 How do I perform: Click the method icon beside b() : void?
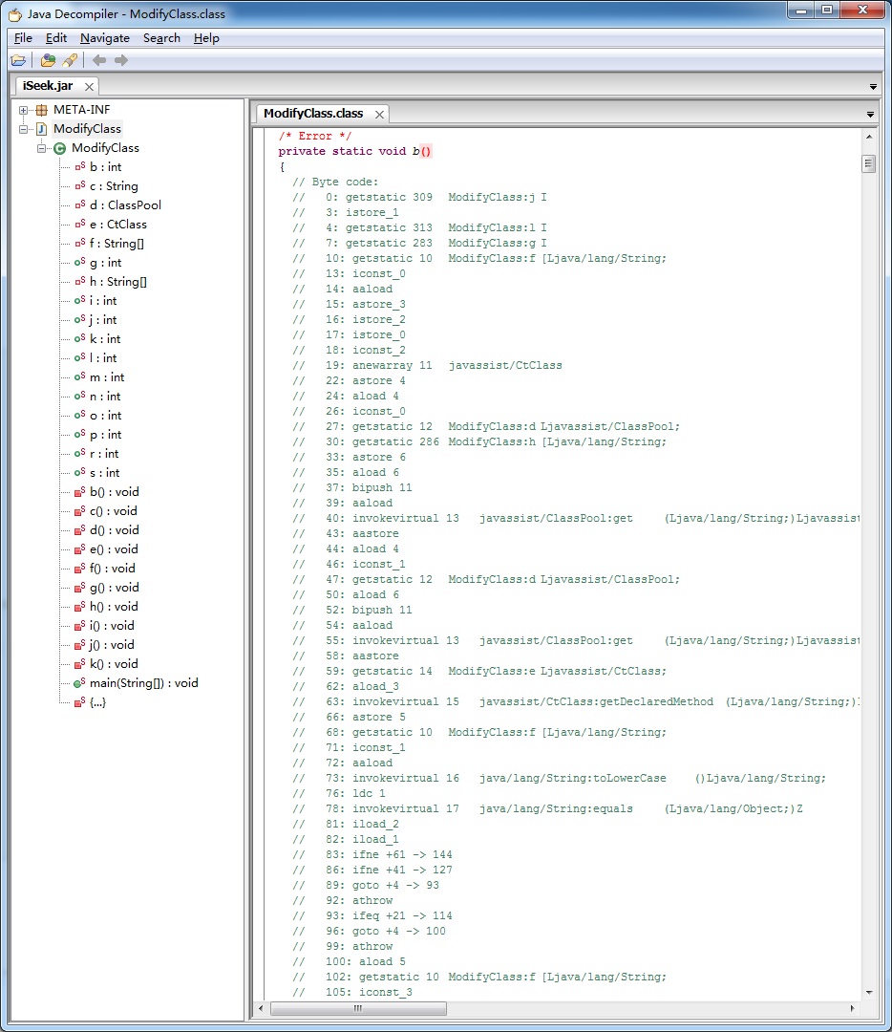click(79, 492)
